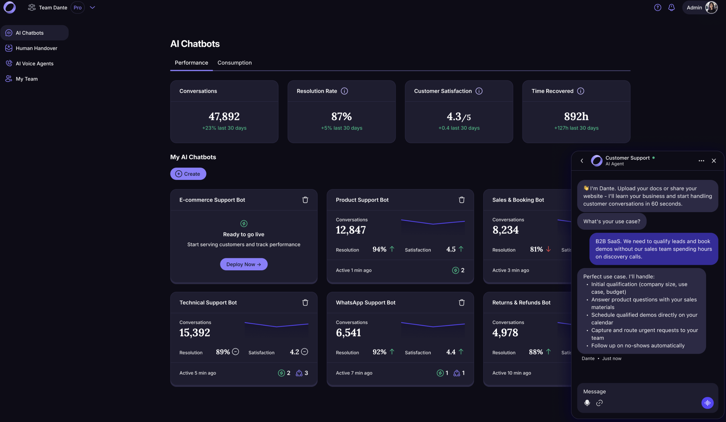The width and height of the screenshot is (726, 422).
Task: Show Resolution Rate info tooltip icon
Action: 344,91
